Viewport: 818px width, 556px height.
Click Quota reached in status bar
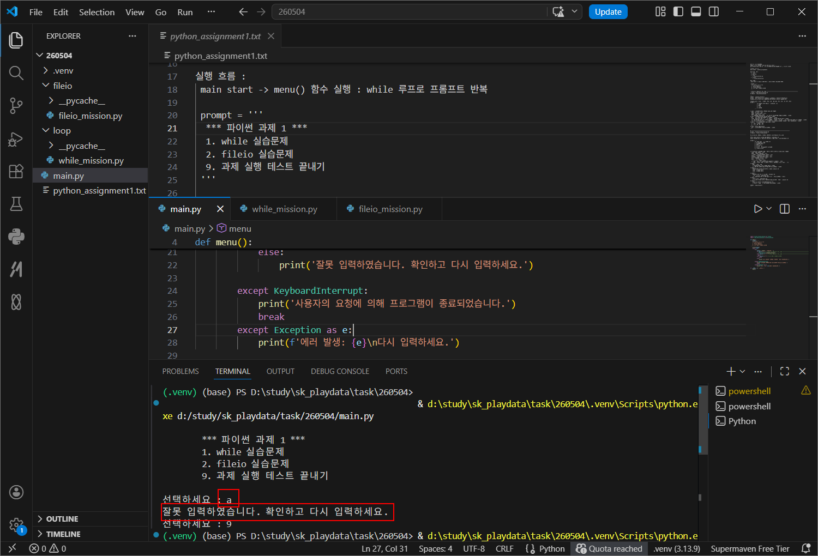coord(609,549)
